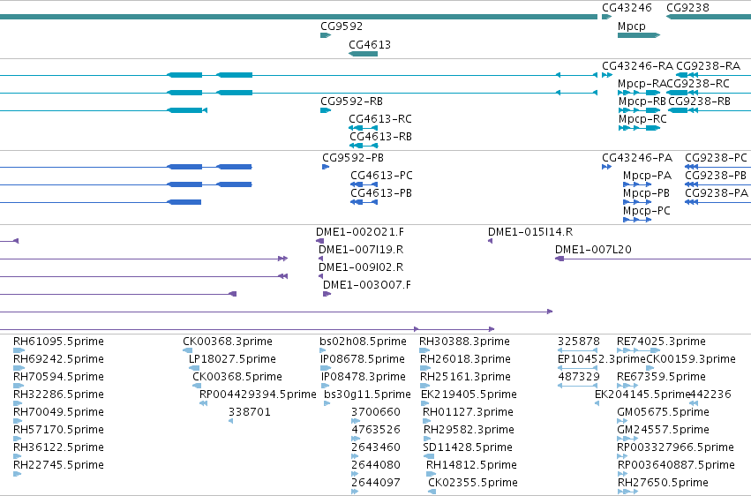The width and height of the screenshot is (751, 496).
Task: Click the 3700660 feature label
Action: coord(376,412)
